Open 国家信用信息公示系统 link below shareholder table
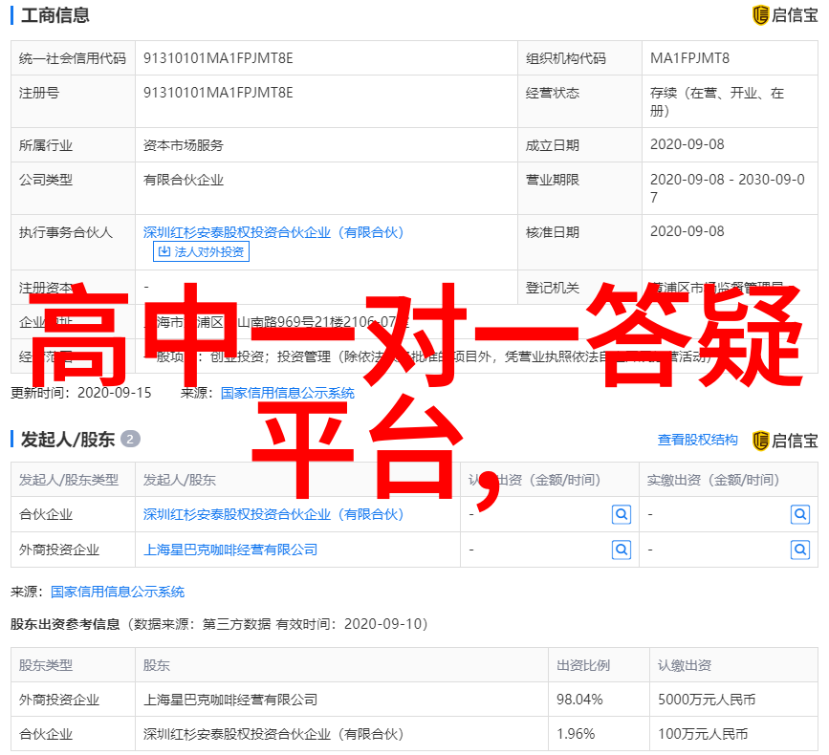The width and height of the screenshot is (829, 755). [x=118, y=592]
